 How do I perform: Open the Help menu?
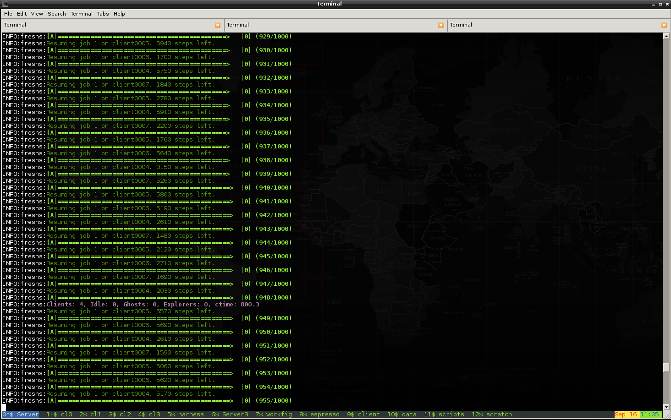[x=119, y=14]
